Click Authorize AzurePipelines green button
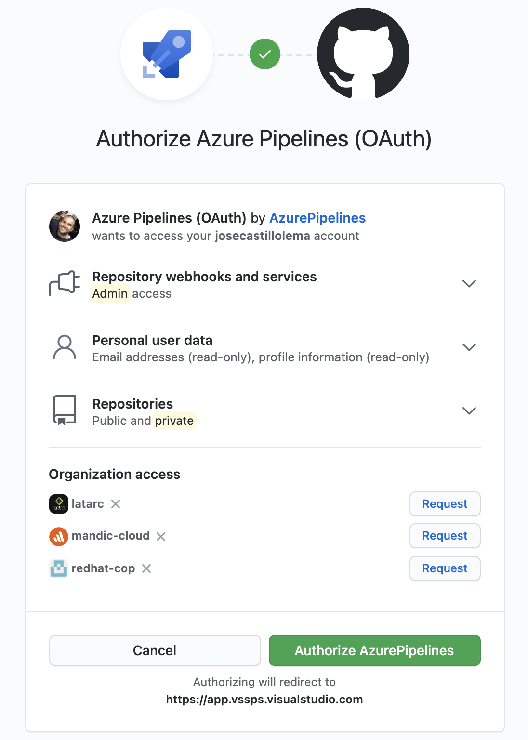Screen dimensions: 528x740 coord(374,650)
